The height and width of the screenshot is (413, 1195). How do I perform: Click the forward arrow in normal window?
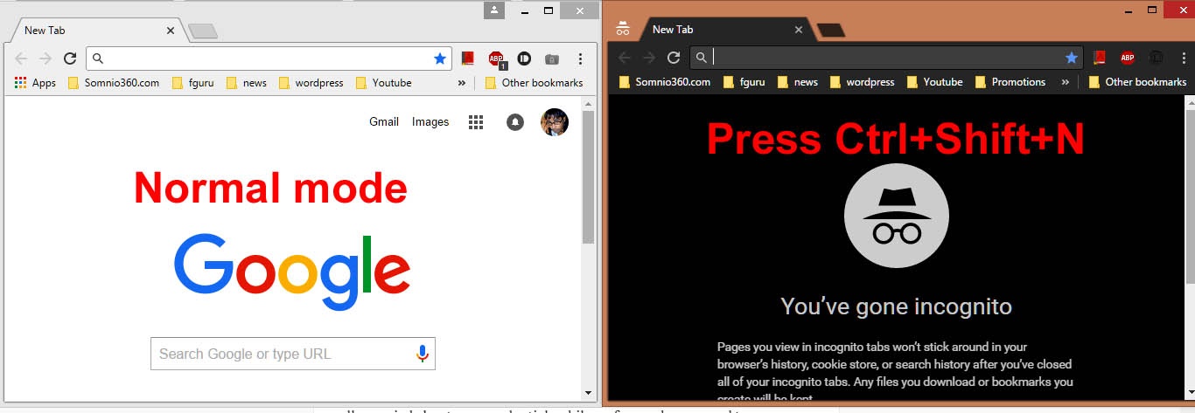point(45,59)
